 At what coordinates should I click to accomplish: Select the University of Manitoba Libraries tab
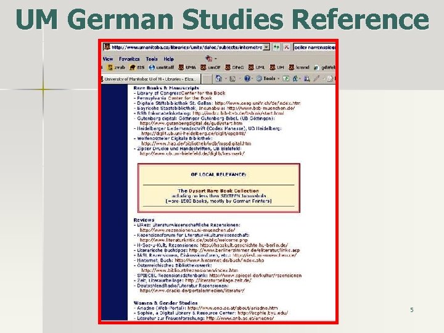(x=151, y=79)
